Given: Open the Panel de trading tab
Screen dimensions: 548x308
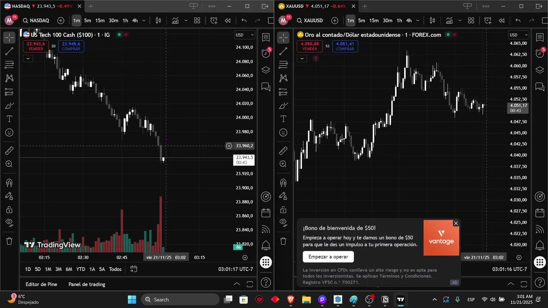Looking at the screenshot, I should click(87, 284).
